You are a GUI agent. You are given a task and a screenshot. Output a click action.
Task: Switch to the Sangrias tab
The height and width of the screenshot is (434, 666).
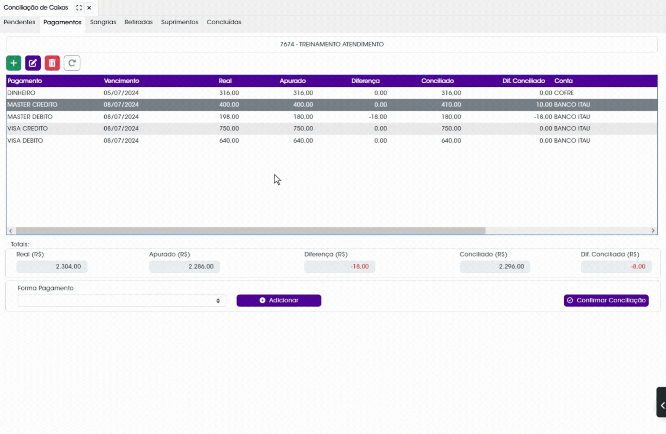click(103, 22)
